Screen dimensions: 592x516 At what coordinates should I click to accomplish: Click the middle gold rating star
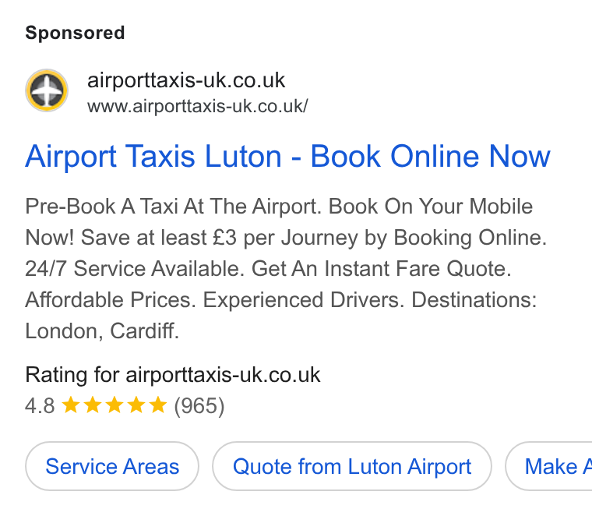point(115,405)
